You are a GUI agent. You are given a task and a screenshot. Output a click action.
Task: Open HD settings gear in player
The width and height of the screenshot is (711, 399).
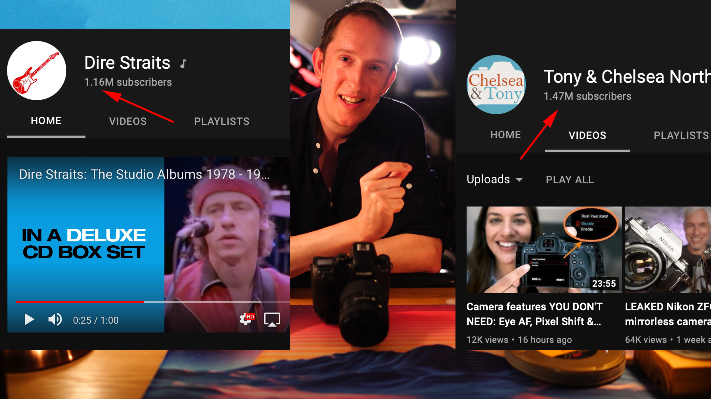coord(246,319)
